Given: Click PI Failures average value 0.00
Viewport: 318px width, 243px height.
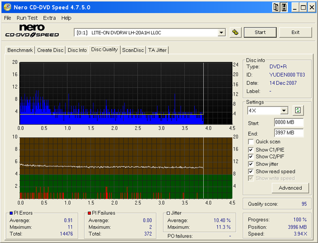Looking at the screenshot, I should tap(147, 221).
